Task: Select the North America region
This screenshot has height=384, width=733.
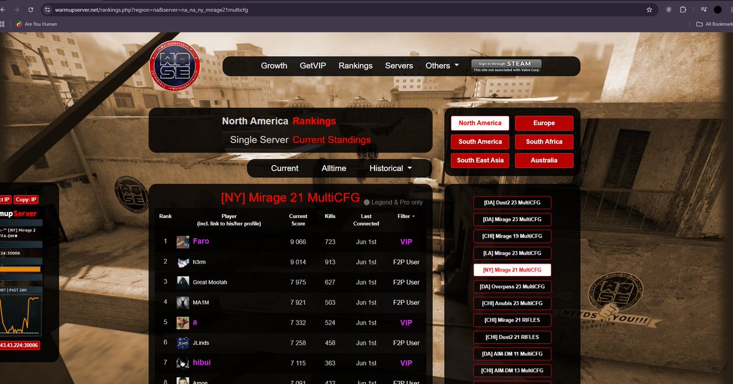Action: point(480,123)
